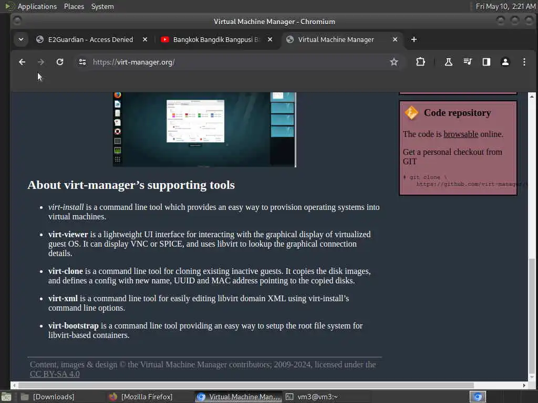Reload the virt-manager.org page
Viewport: 538px width, 403px height.
tap(60, 62)
